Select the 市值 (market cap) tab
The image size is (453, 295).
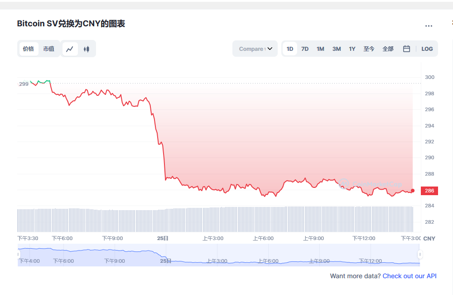point(48,49)
